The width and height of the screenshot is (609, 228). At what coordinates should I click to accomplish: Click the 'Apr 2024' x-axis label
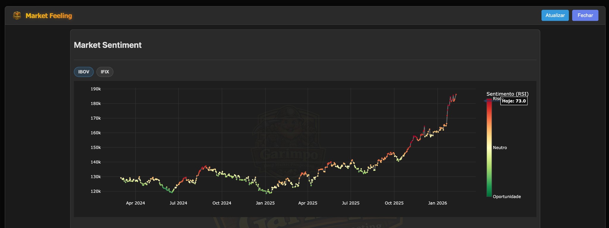(135, 203)
